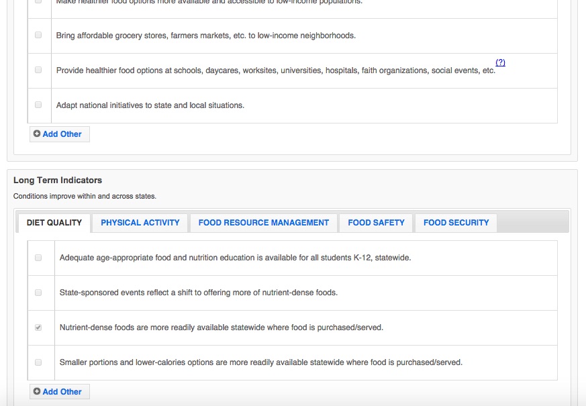Enable the Adapt national initiatives checkbox

pos(38,105)
